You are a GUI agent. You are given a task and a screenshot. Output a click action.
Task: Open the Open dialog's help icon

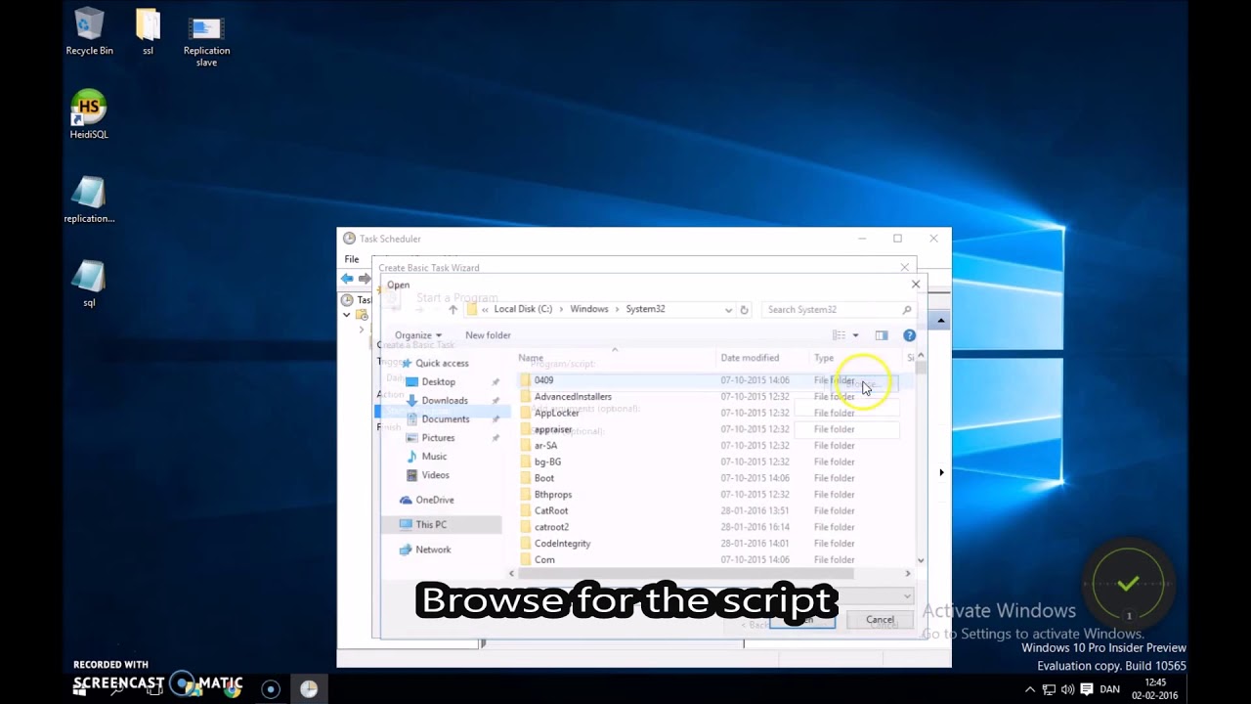[909, 335]
